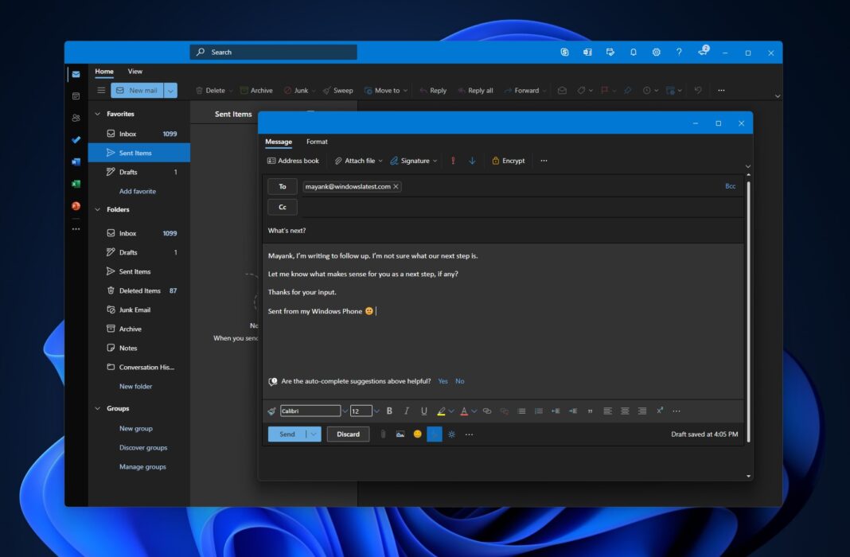
Task: Collapse the Favorites section
Action: point(97,114)
